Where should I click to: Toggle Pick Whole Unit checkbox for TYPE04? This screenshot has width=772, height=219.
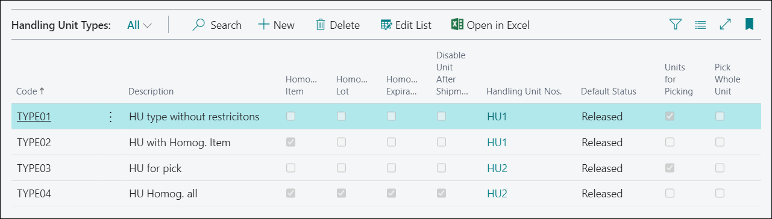point(720,193)
